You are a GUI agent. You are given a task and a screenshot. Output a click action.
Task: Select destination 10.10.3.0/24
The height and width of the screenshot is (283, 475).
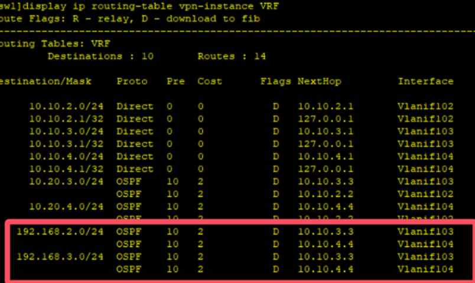[x=66, y=131]
